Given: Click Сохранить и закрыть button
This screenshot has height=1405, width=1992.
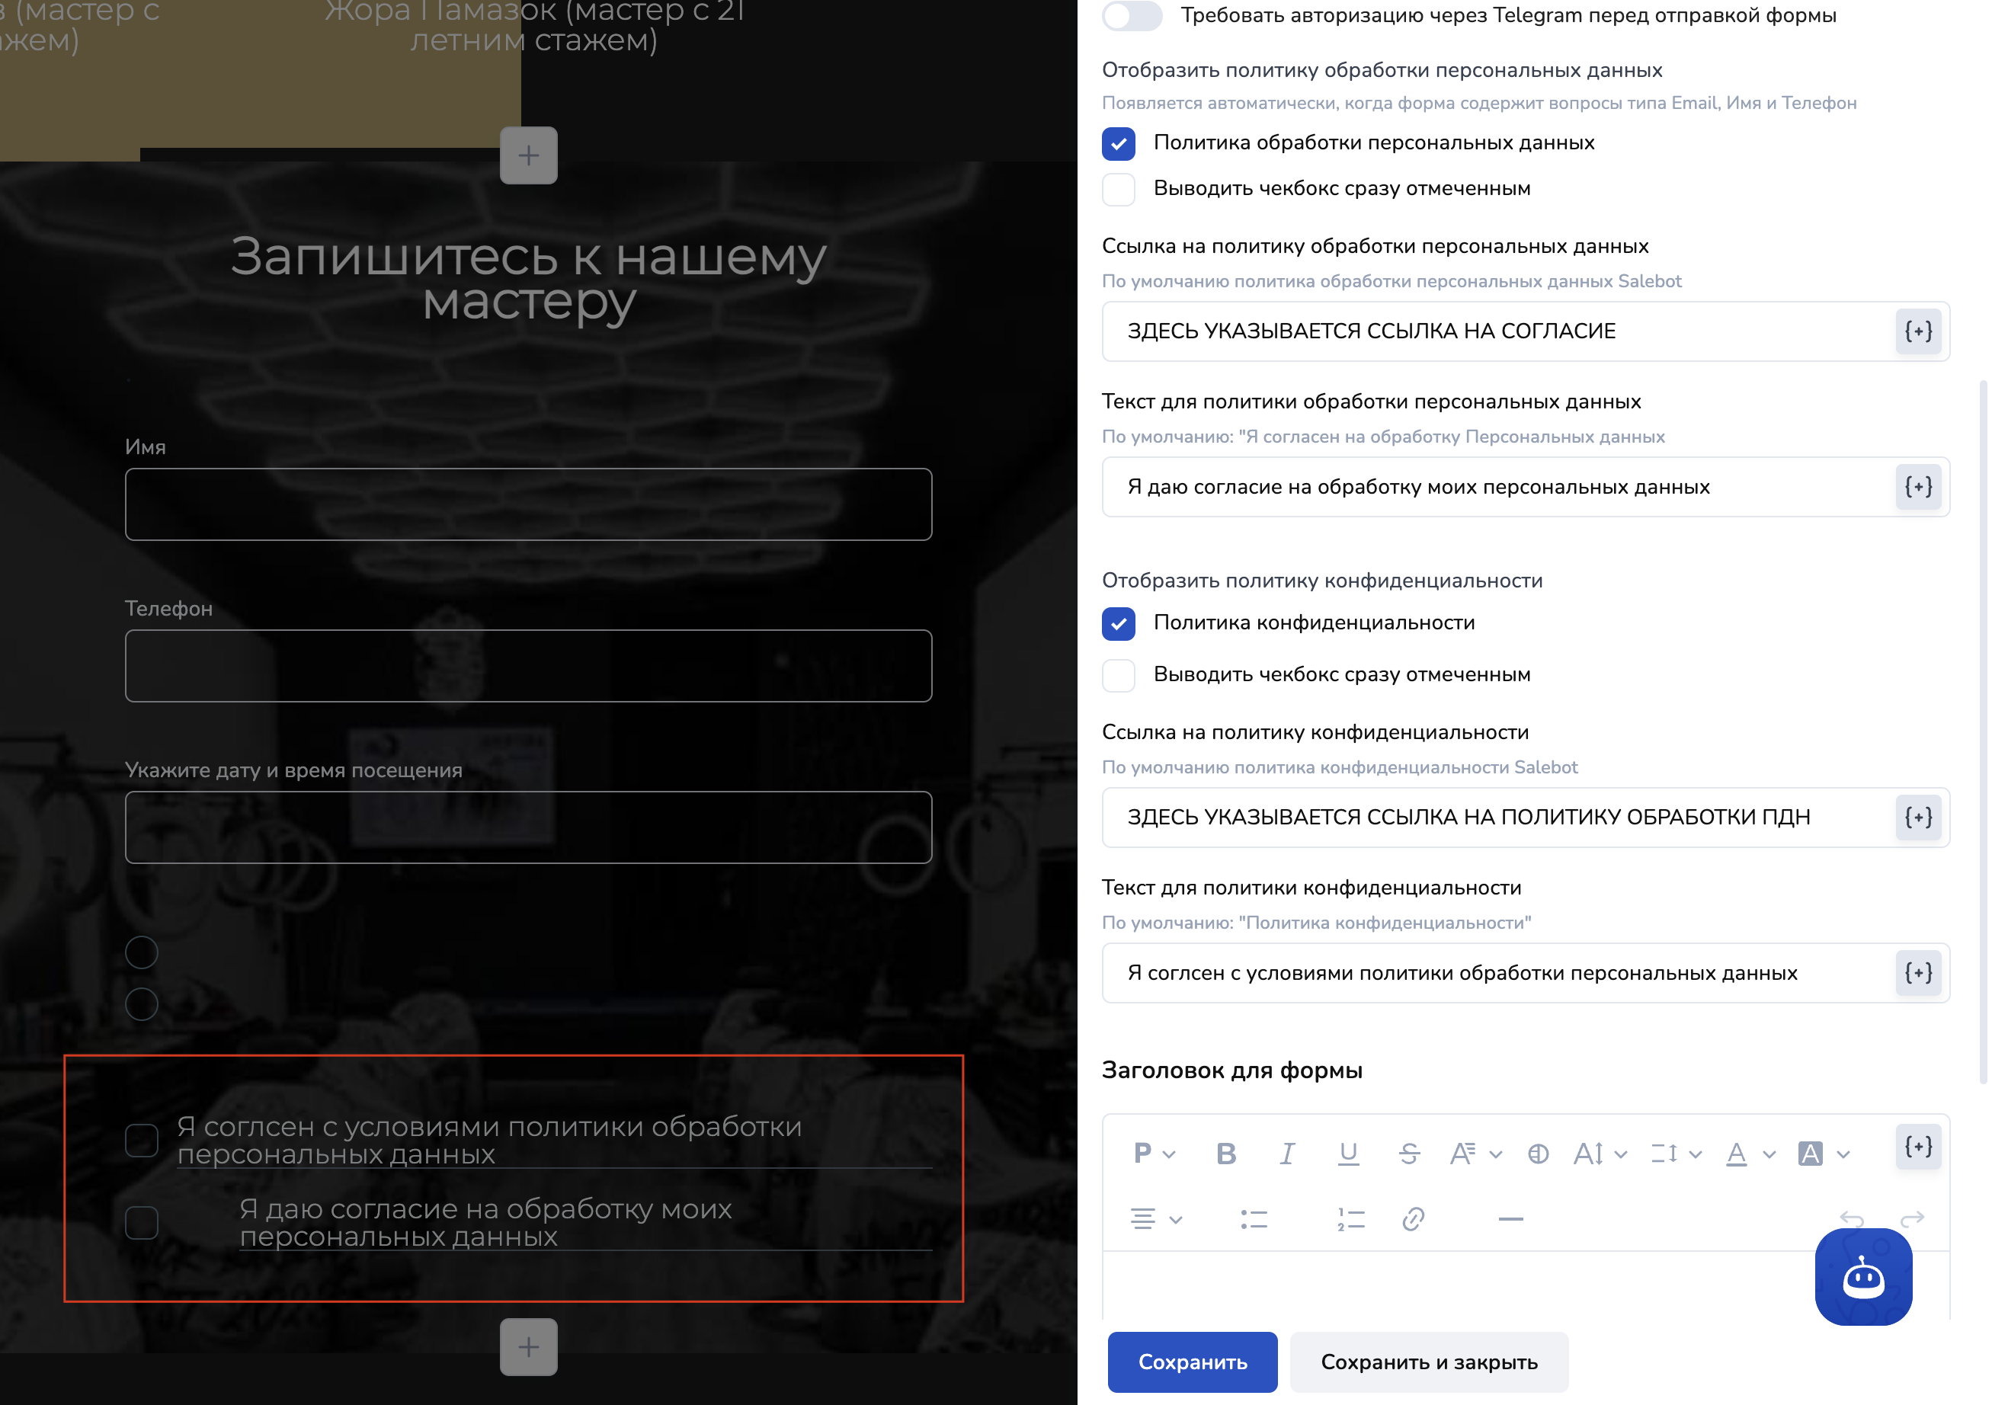Looking at the screenshot, I should point(1428,1362).
